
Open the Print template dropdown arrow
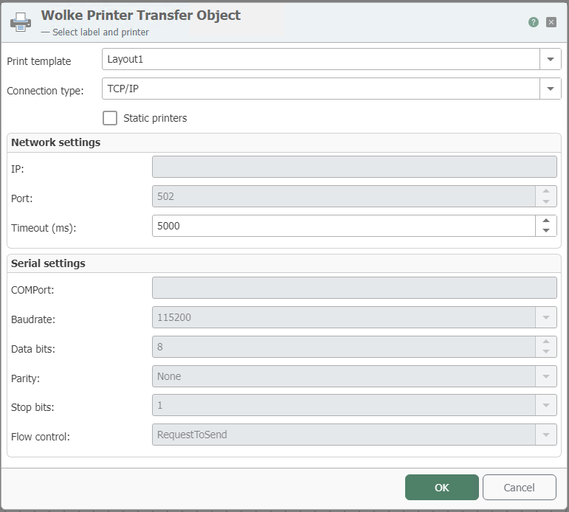tap(550, 59)
